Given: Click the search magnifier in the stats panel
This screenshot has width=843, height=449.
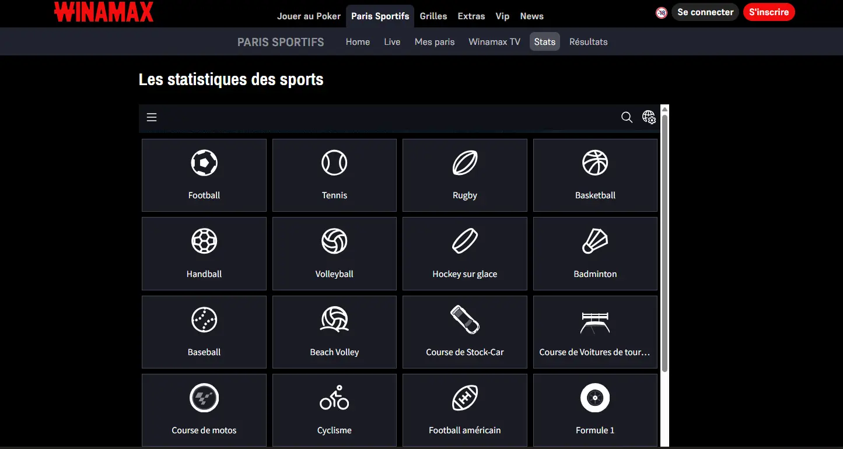Looking at the screenshot, I should pyautogui.click(x=627, y=117).
